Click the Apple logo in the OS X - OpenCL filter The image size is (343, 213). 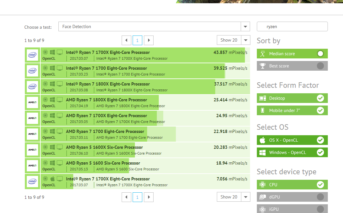pos(263,140)
